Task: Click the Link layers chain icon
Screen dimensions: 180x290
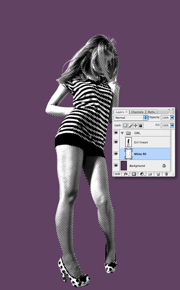Action: click(117, 174)
